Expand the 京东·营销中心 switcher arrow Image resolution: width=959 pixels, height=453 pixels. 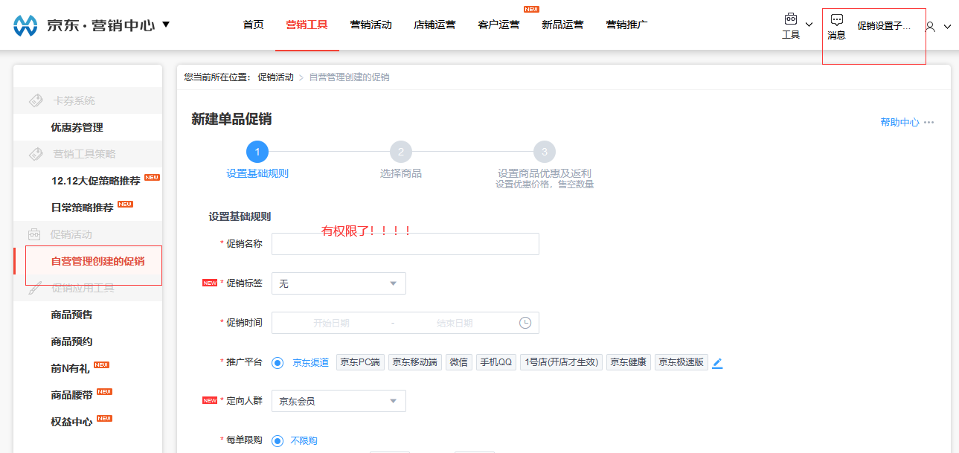tap(166, 25)
